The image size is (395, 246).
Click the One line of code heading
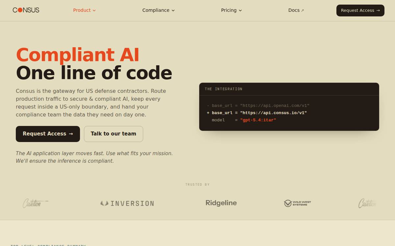[94, 73]
